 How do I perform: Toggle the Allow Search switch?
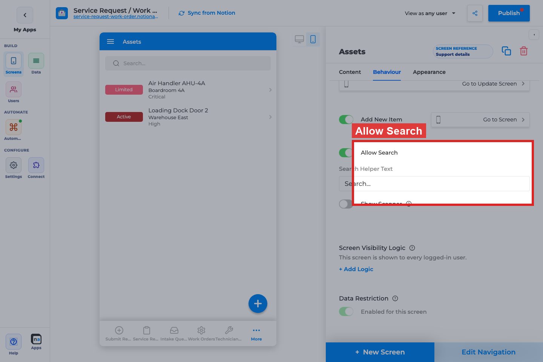[x=346, y=153]
